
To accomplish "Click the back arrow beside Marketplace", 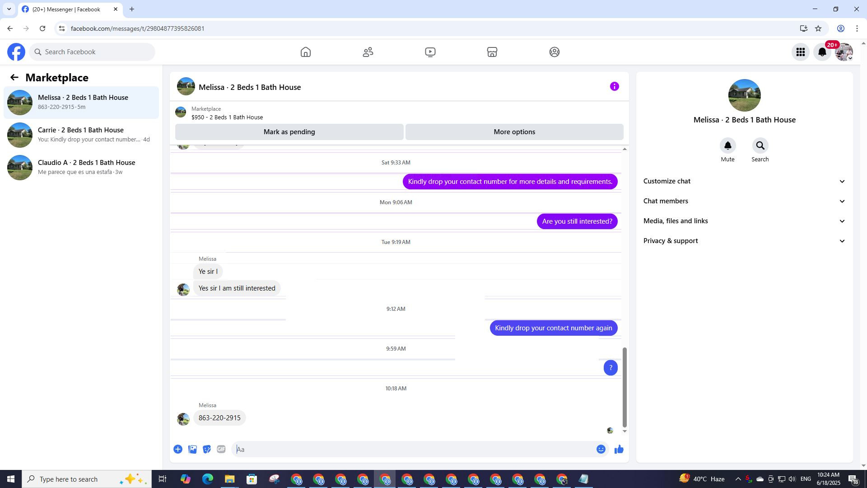I will 14,78.
